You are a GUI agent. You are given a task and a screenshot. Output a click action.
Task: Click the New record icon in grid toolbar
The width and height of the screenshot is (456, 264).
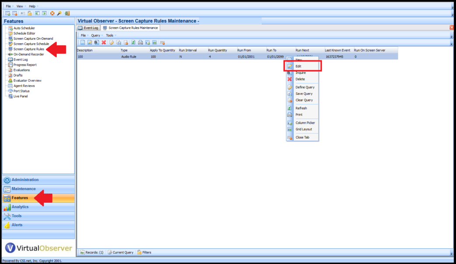83,43
